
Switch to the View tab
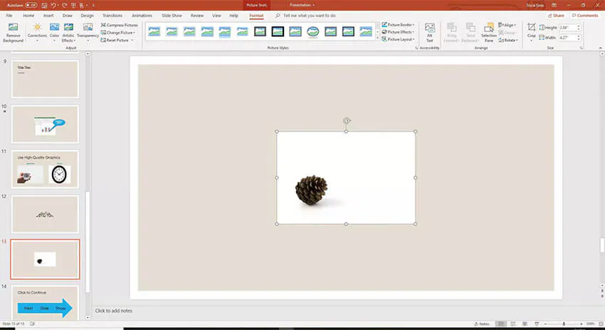tap(216, 16)
